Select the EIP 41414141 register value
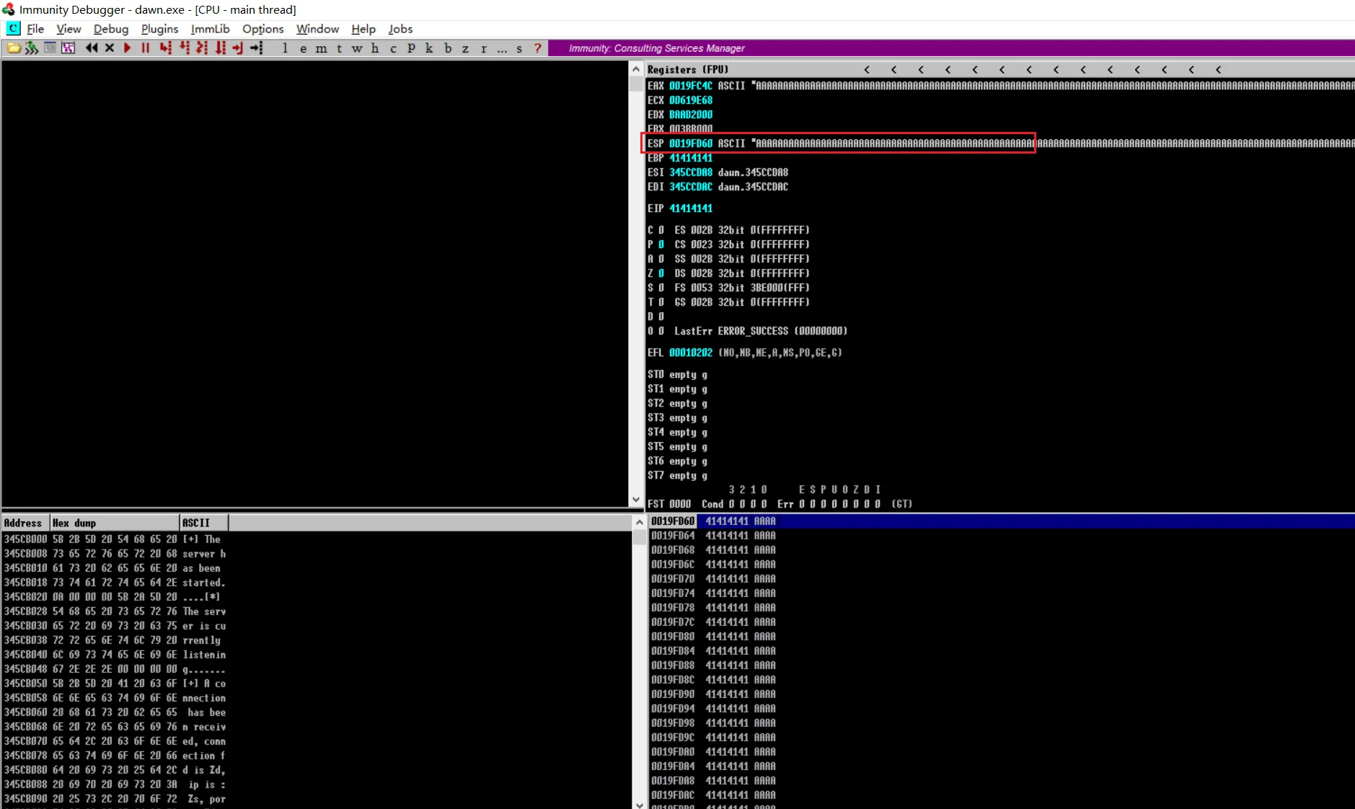The height and width of the screenshot is (809, 1355). tap(691, 208)
